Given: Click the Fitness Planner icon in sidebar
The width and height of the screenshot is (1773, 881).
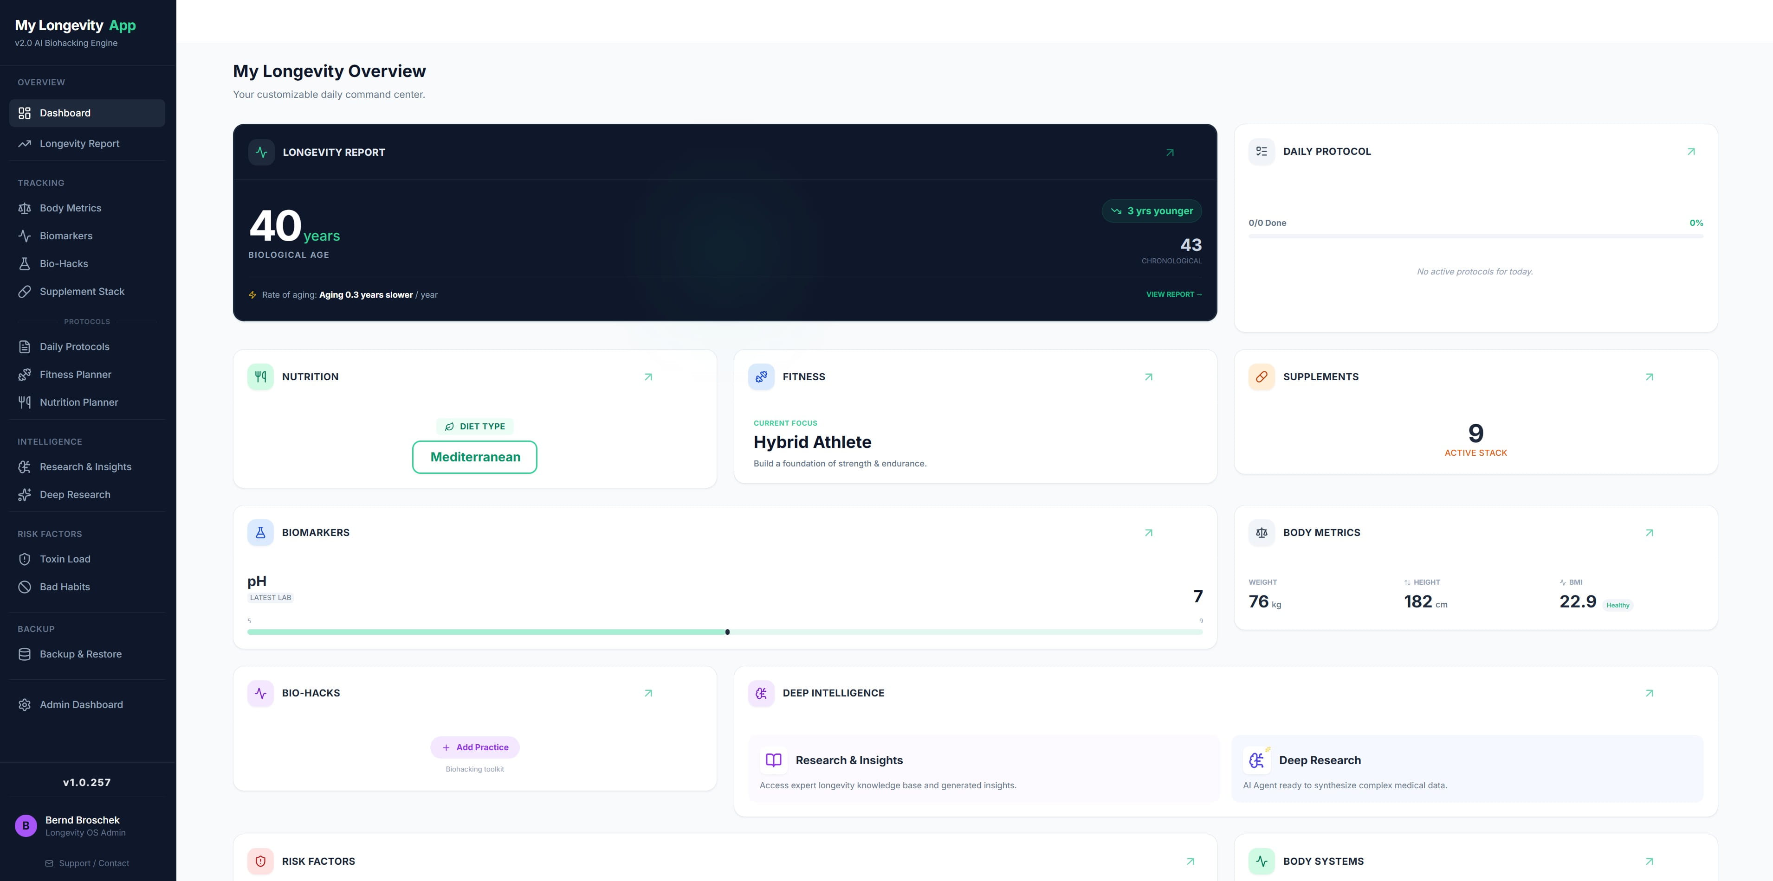Looking at the screenshot, I should (25, 374).
